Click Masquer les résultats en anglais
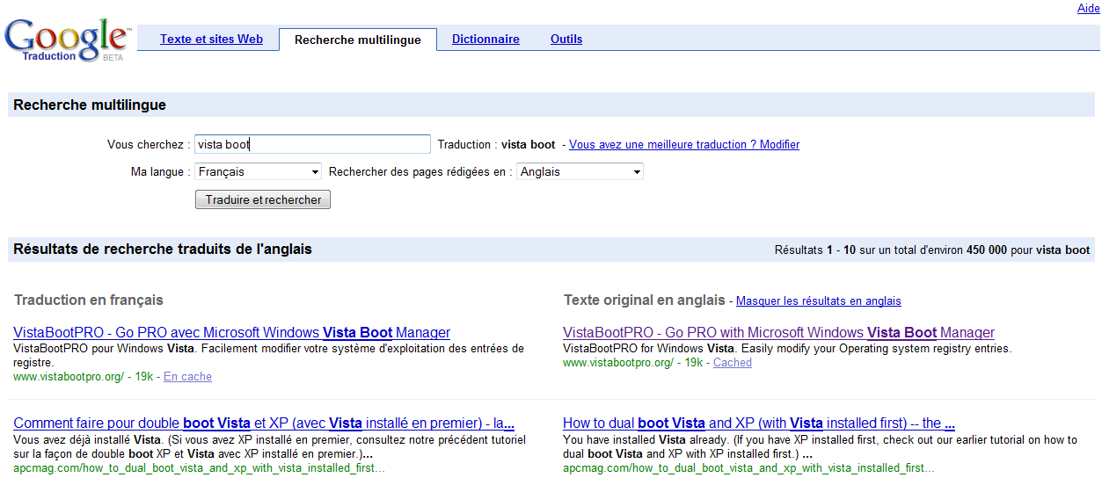This screenshot has height=485, width=1102. click(x=819, y=301)
